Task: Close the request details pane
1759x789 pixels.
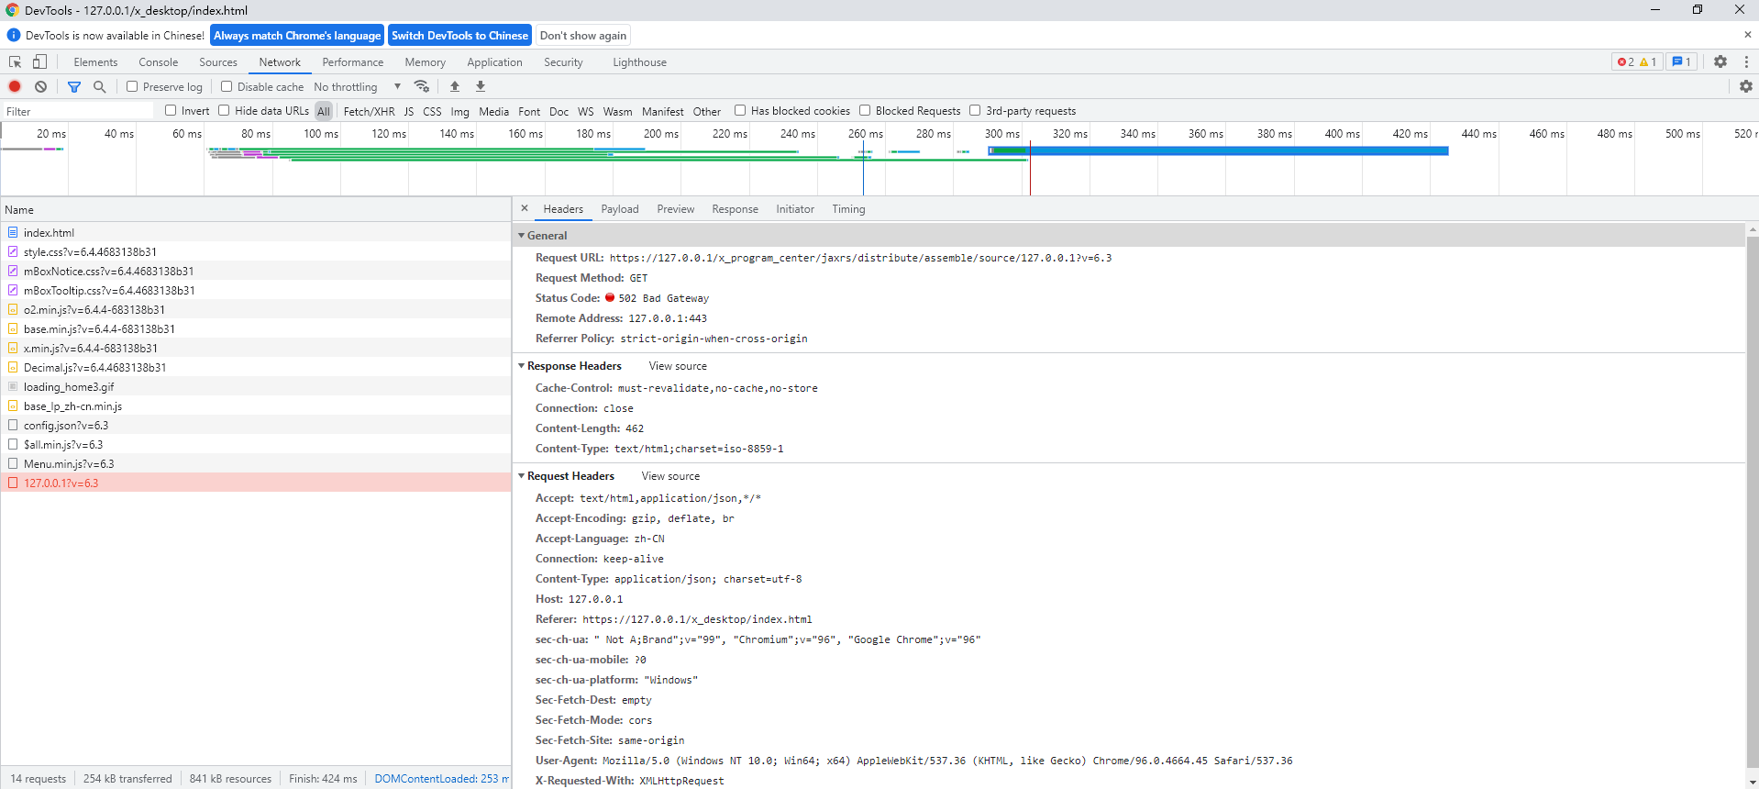Action: [525, 208]
